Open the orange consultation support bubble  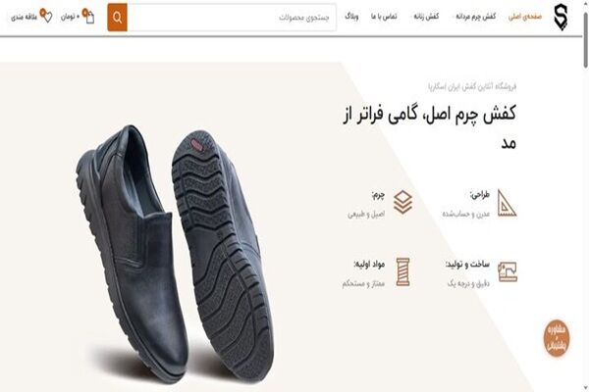(x=557, y=337)
